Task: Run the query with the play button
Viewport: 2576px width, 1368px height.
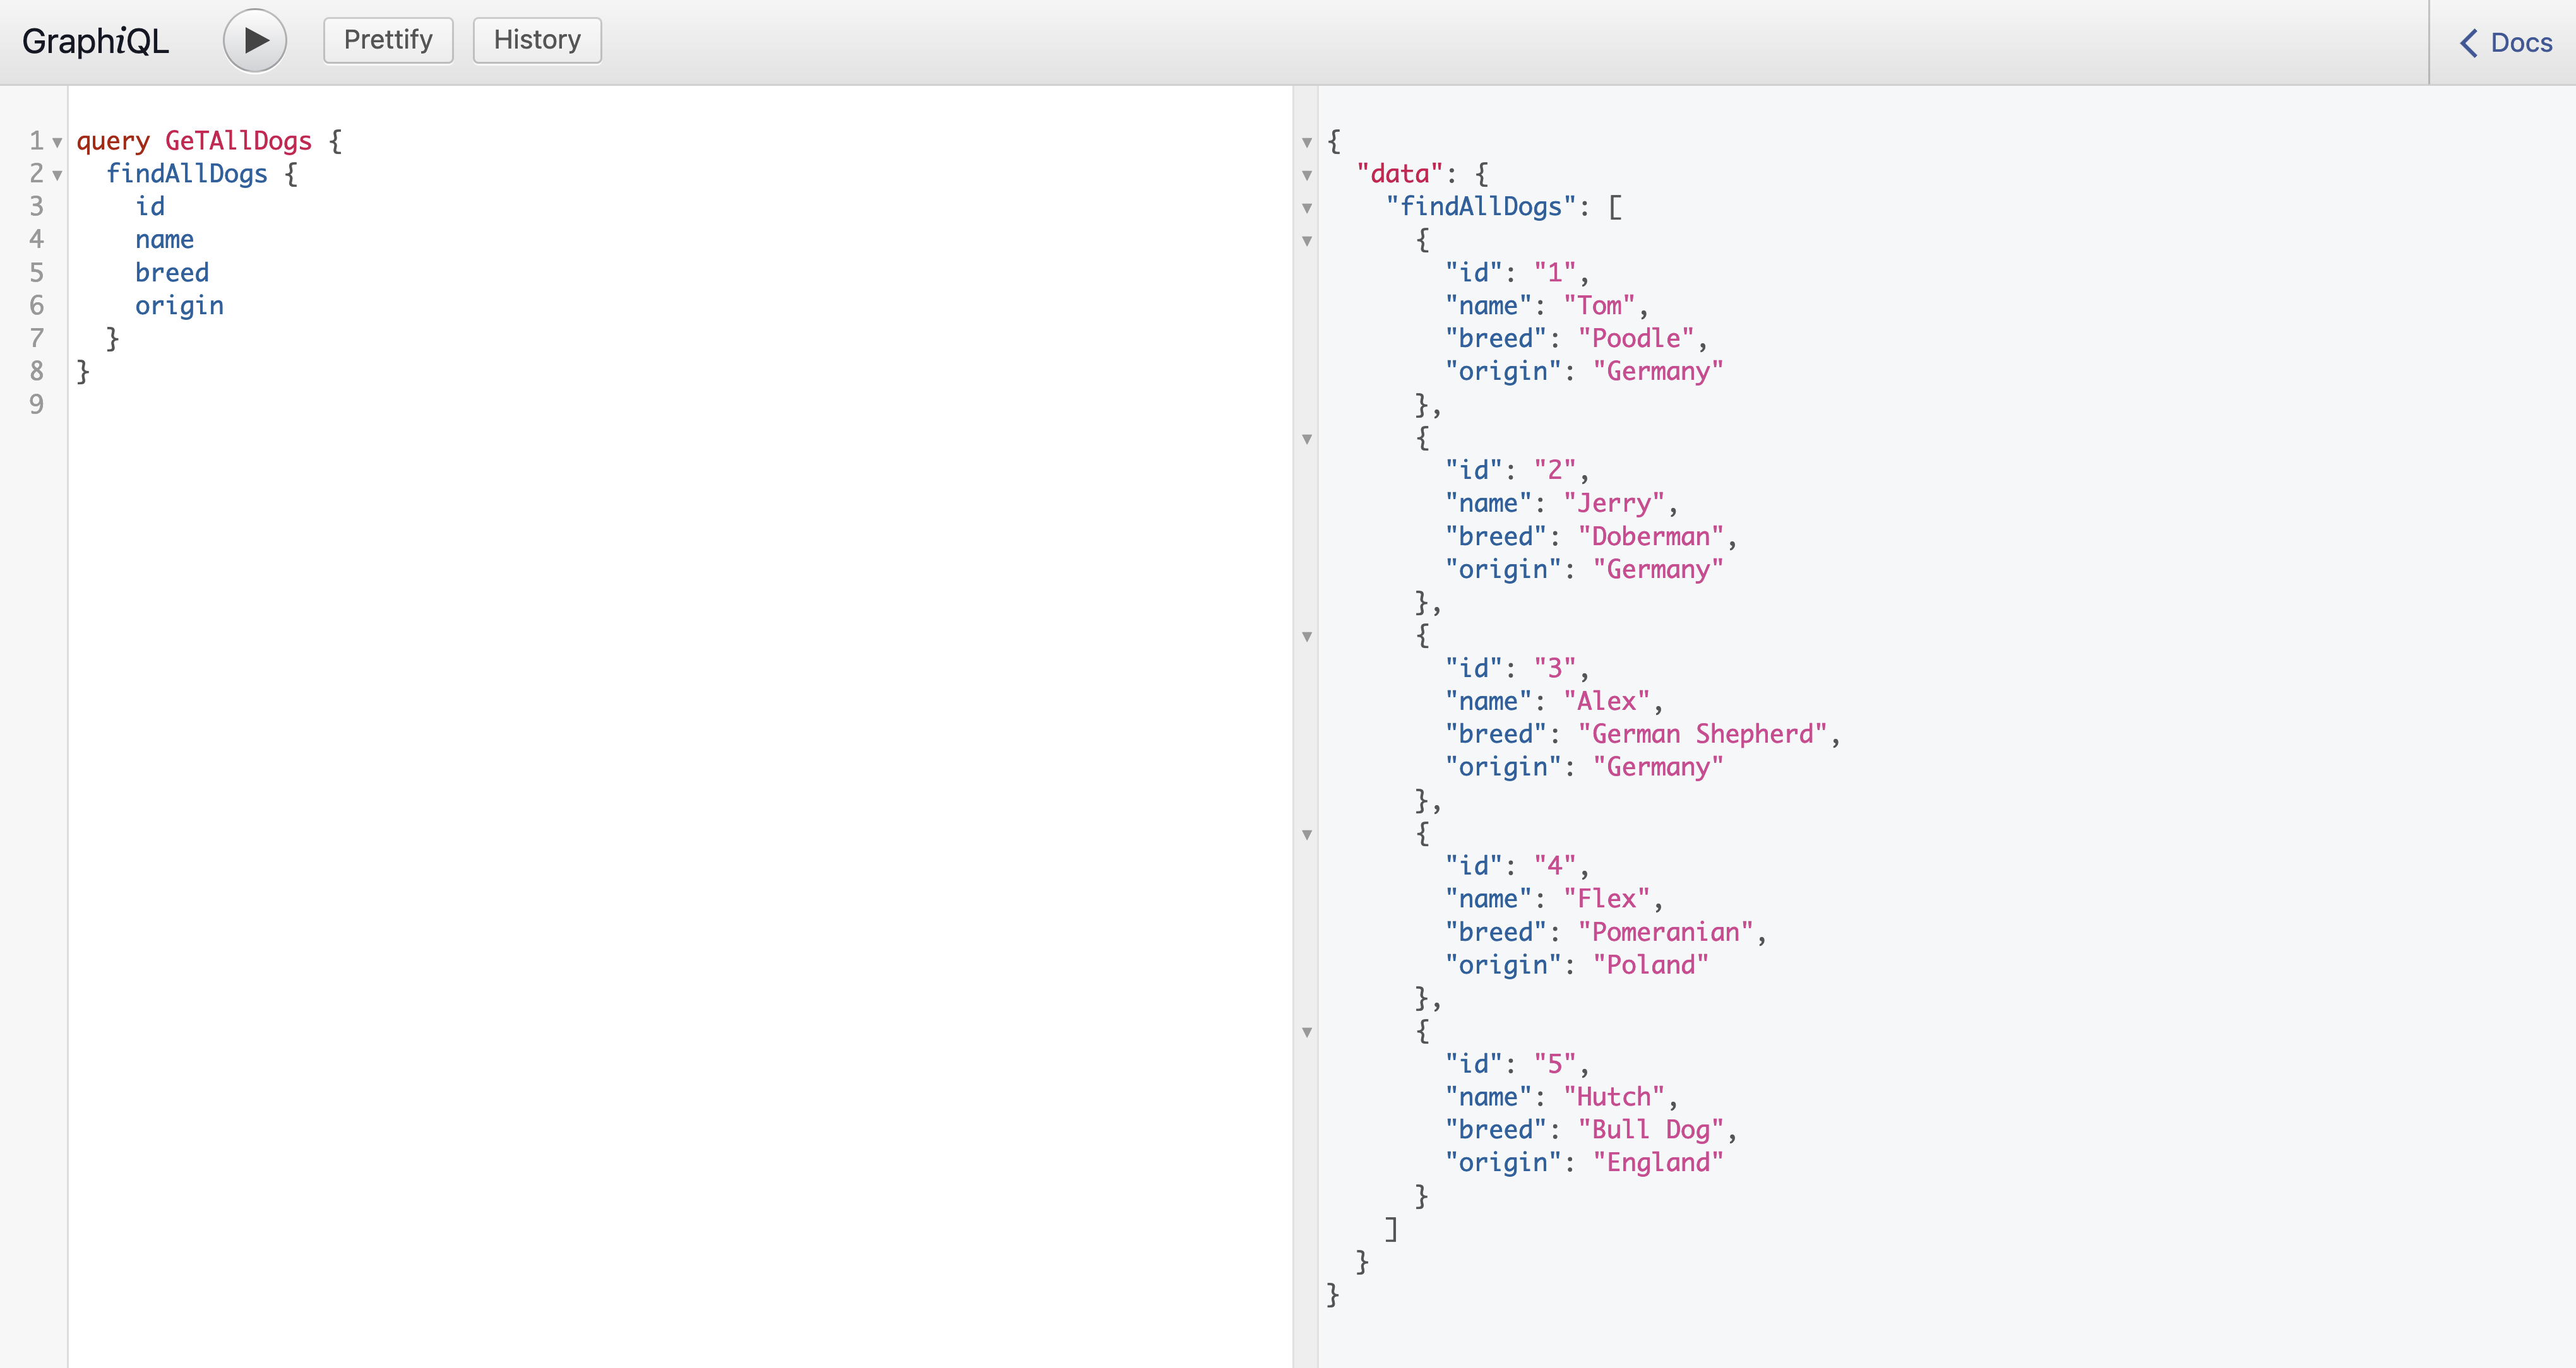Action: 254,41
